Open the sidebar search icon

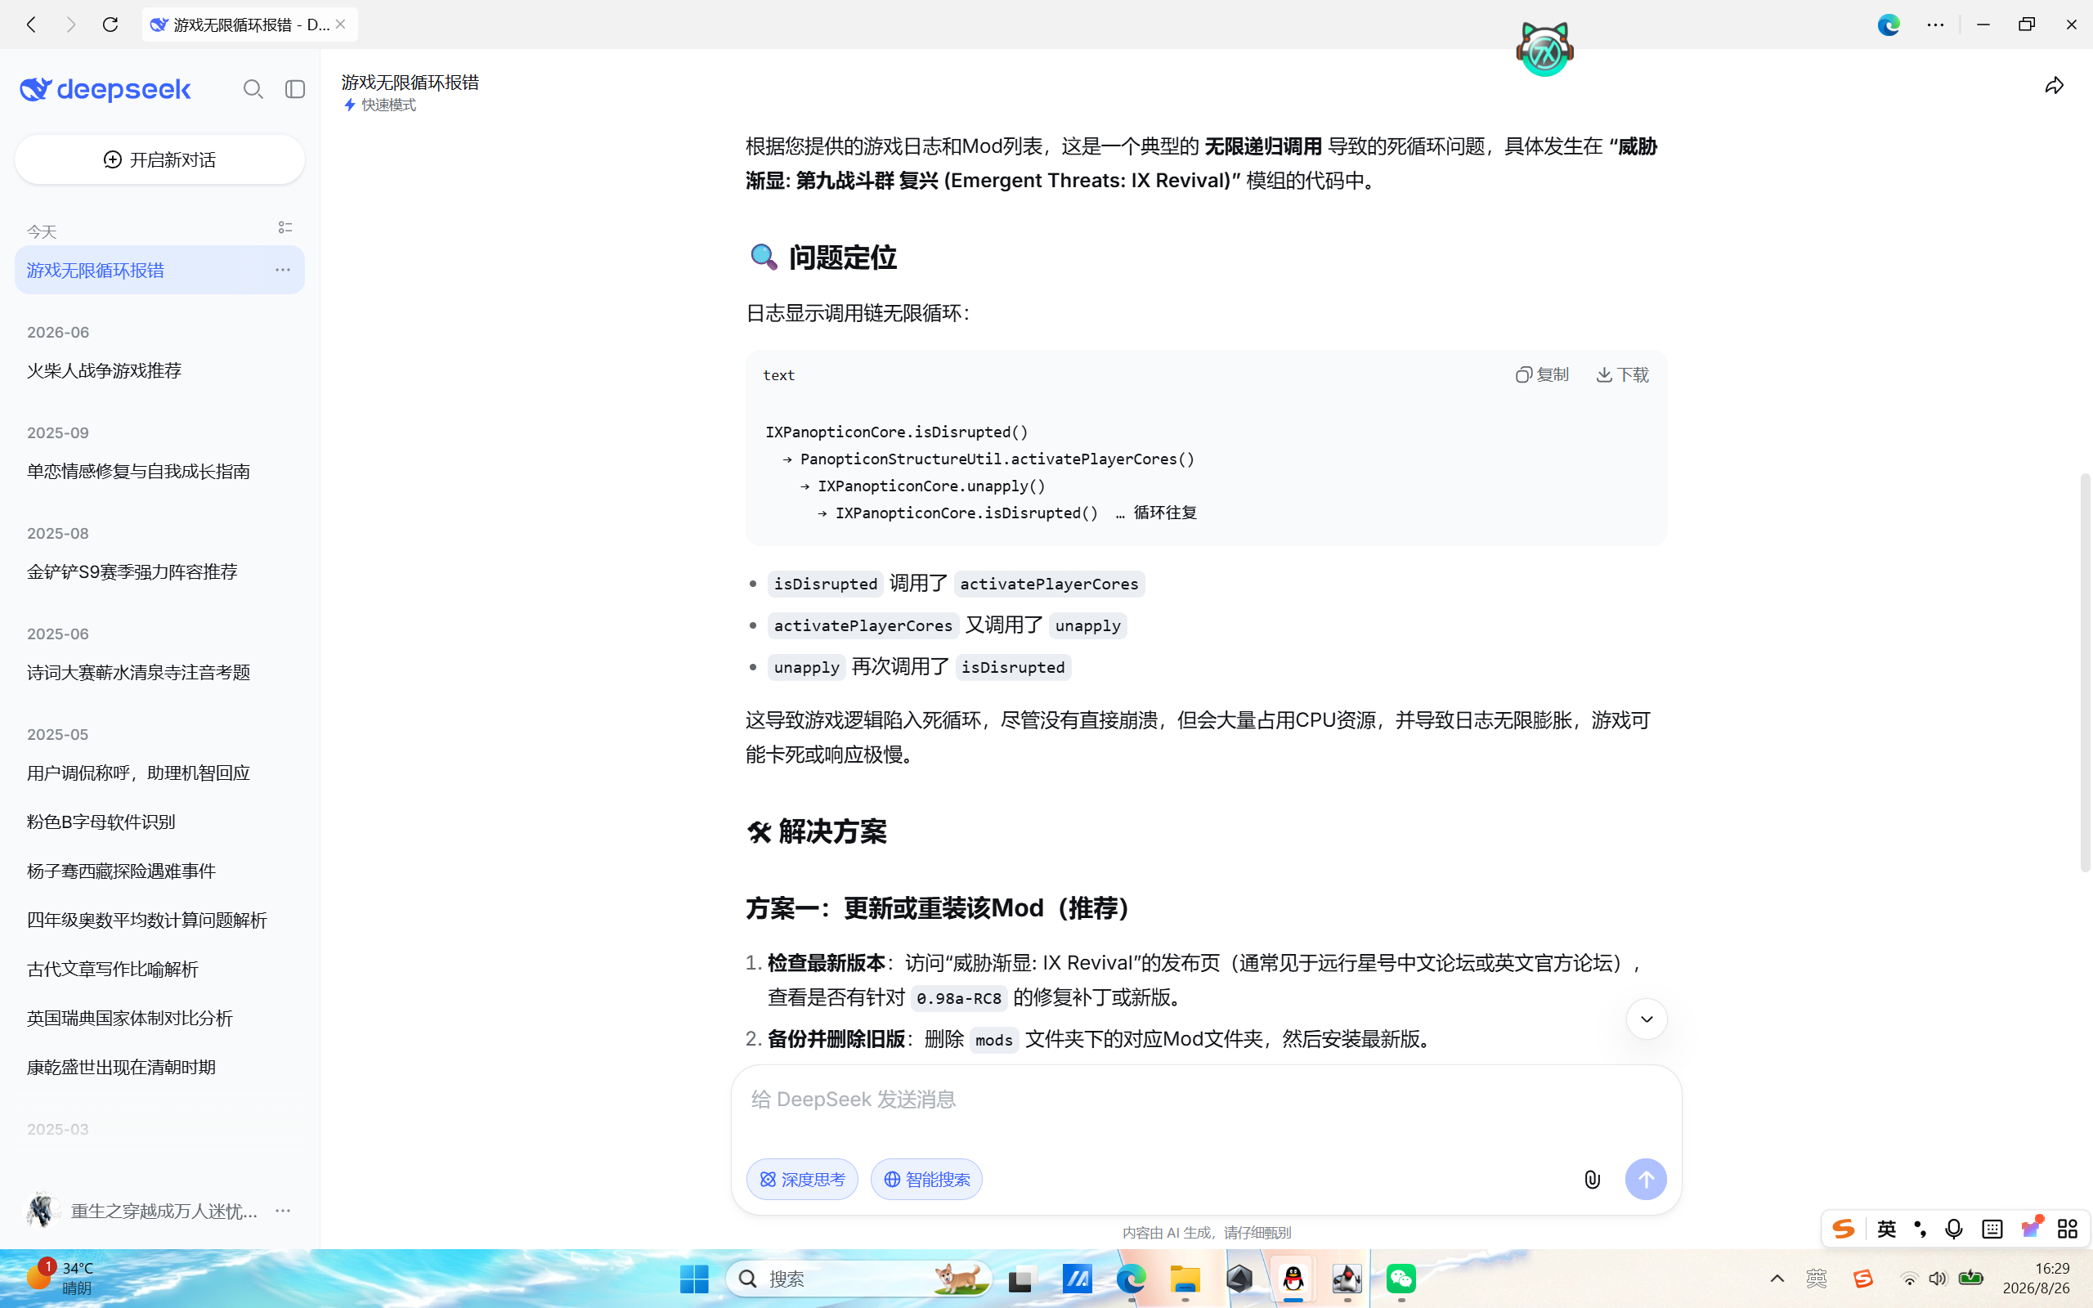[253, 89]
